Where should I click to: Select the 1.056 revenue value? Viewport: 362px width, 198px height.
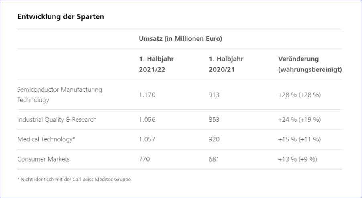point(147,119)
